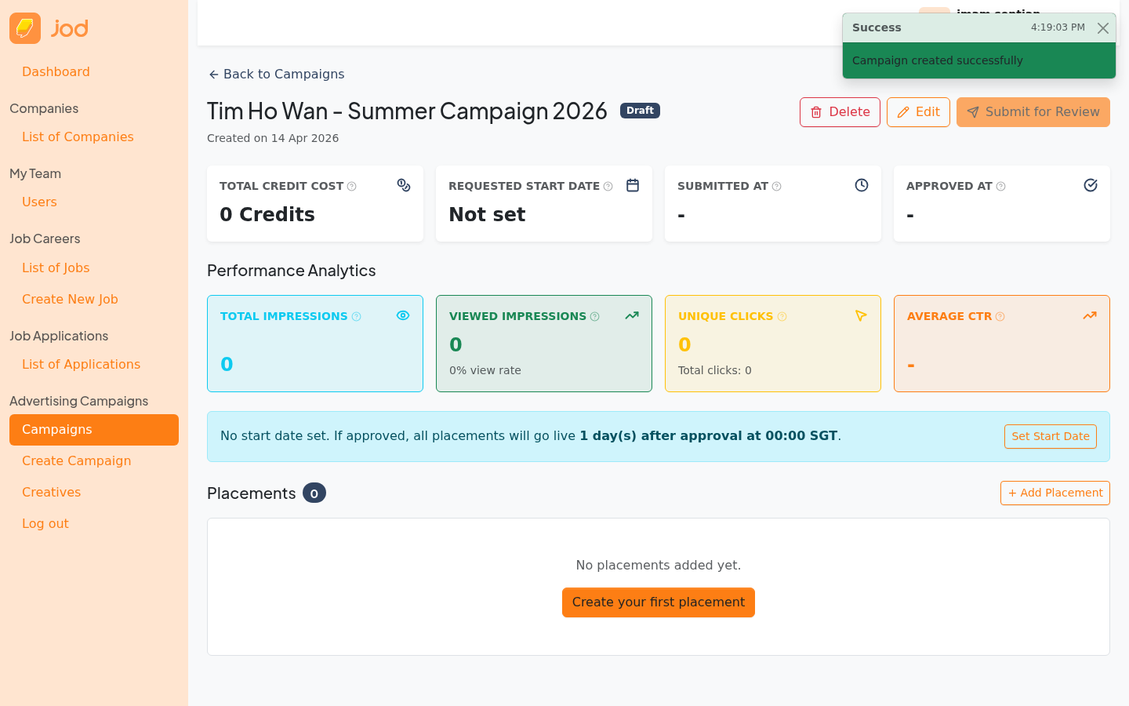This screenshot has height=706, width=1129.
Task: Click the check-circle icon in Approved At card
Action: (1091, 185)
